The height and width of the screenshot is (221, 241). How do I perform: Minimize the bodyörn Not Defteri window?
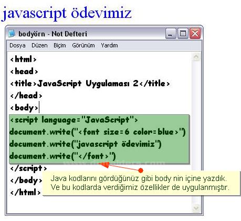pyautogui.click(x=171, y=34)
